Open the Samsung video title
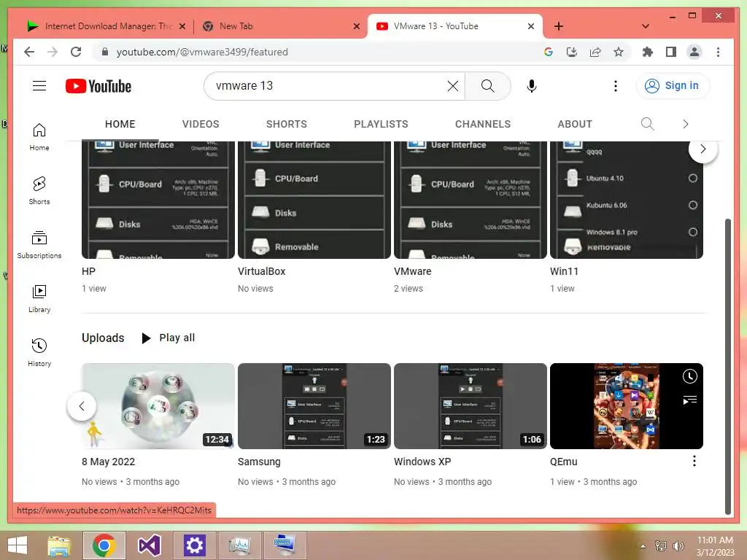Screen dimensions: 747x560 point(259,462)
